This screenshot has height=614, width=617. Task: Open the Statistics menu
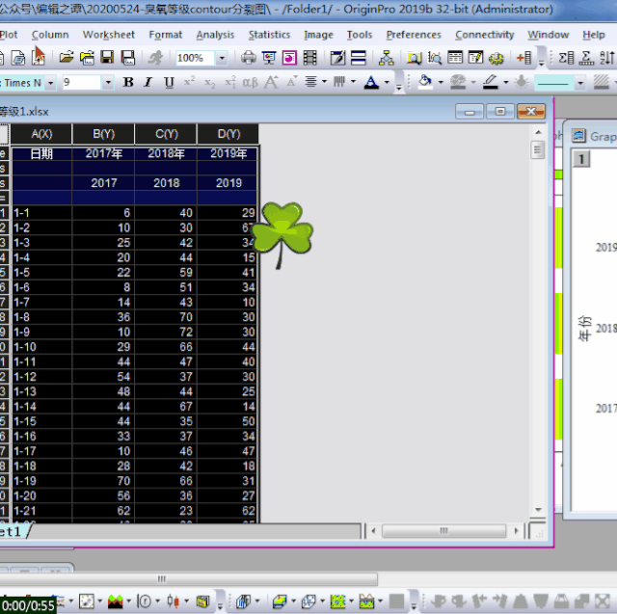tap(269, 35)
